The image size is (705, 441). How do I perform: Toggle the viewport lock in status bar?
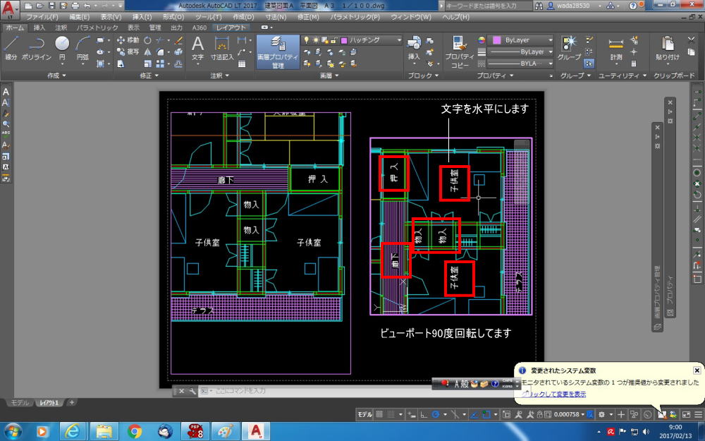[539, 414]
